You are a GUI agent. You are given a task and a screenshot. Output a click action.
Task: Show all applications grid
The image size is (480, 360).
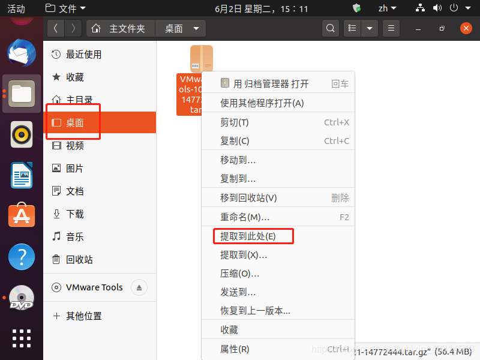[x=22, y=338]
